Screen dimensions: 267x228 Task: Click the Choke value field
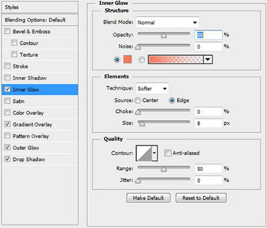pos(208,112)
